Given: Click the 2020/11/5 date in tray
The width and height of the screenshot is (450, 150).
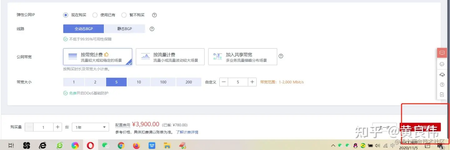Looking at the screenshot, I should tap(408, 148).
